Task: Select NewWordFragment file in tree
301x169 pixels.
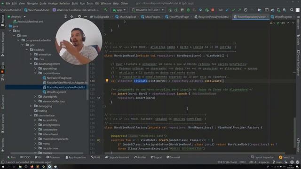Action: click(x=57, y=78)
